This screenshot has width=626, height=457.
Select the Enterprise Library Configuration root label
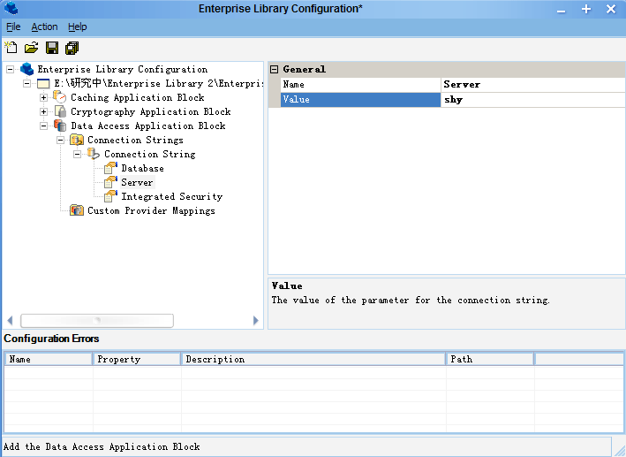[x=122, y=69]
